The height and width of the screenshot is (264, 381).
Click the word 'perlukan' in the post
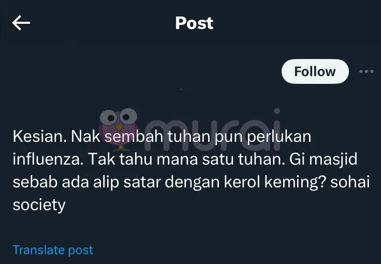(x=279, y=137)
